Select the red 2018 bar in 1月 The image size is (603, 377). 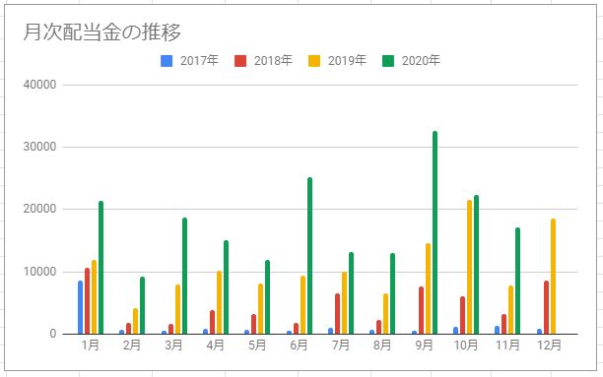click(88, 301)
